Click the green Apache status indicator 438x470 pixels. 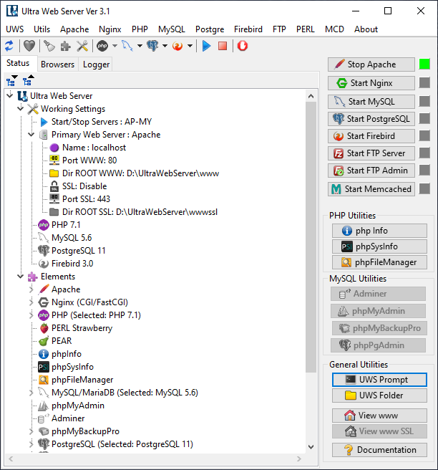point(424,64)
